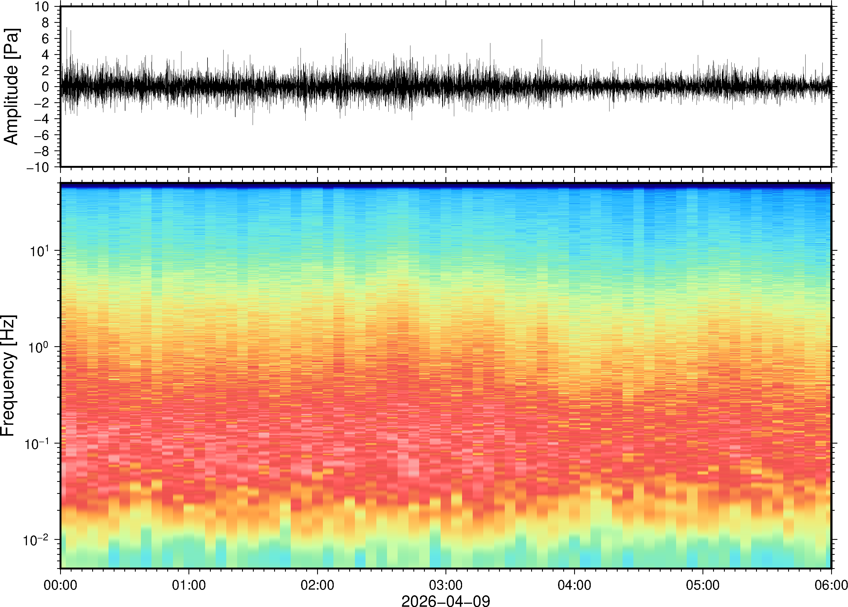Click the 0 amplitude tick label
This screenshot has height=607, width=848.
(x=45, y=87)
